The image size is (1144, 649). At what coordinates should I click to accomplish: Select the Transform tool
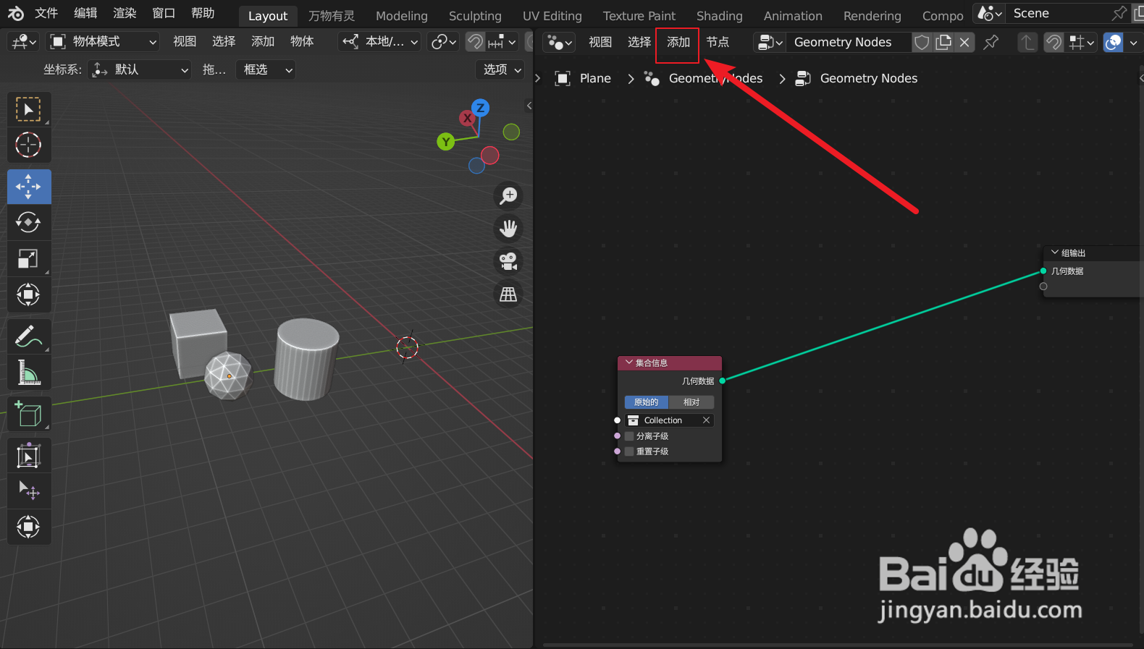29,294
